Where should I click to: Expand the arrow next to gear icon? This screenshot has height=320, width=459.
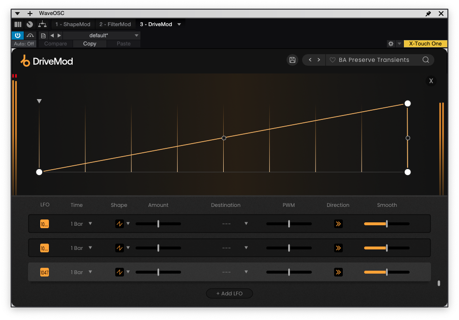[399, 44]
